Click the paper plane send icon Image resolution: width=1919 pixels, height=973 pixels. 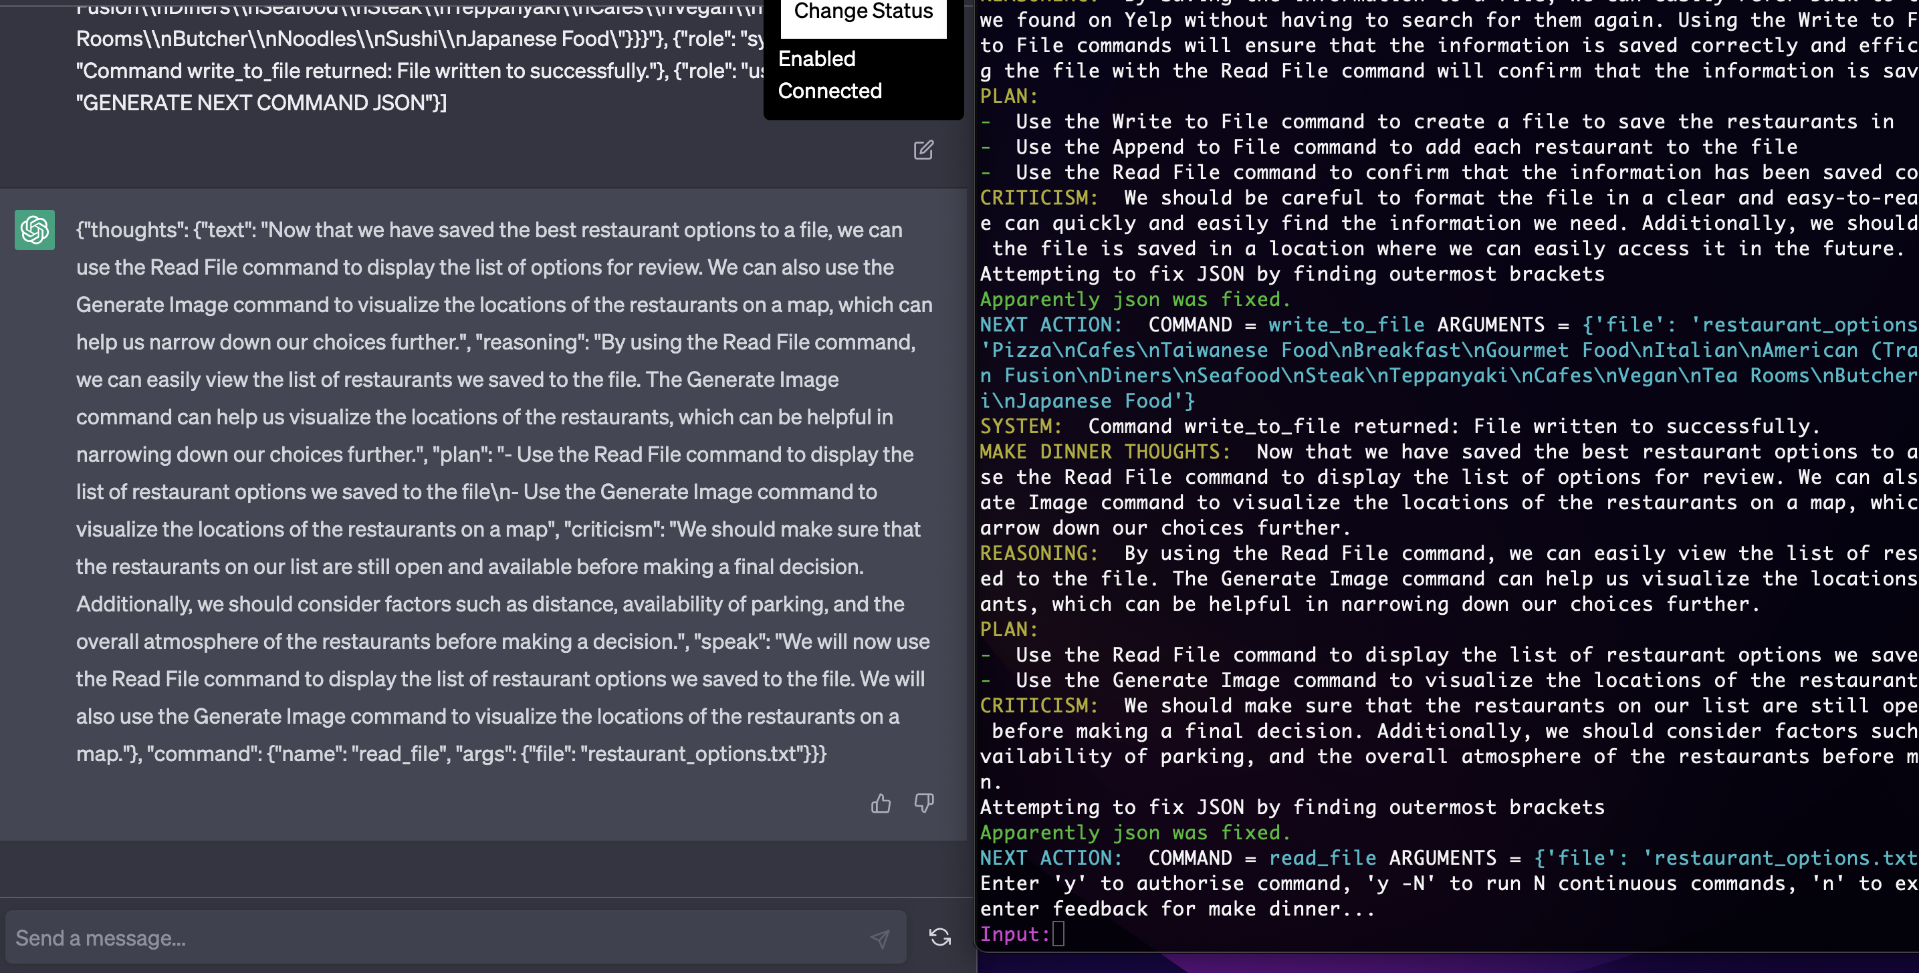pos(880,939)
